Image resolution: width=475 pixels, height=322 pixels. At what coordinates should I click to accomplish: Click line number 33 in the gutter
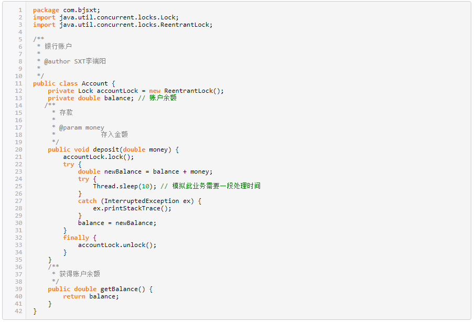(x=19, y=245)
